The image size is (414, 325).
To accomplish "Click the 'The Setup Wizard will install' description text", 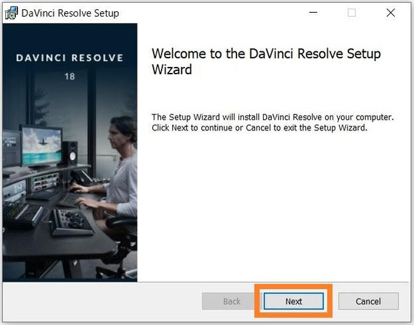I will pyautogui.click(x=272, y=122).
